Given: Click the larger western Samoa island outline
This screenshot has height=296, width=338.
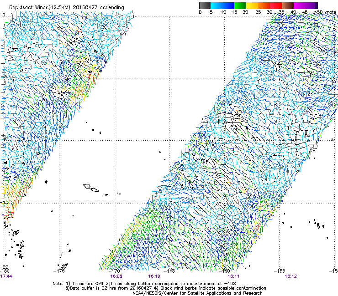Looking at the screenshot, I should point(87,186).
